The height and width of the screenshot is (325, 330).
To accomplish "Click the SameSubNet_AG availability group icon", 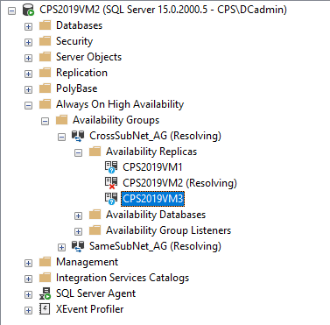I will click(x=78, y=246).
